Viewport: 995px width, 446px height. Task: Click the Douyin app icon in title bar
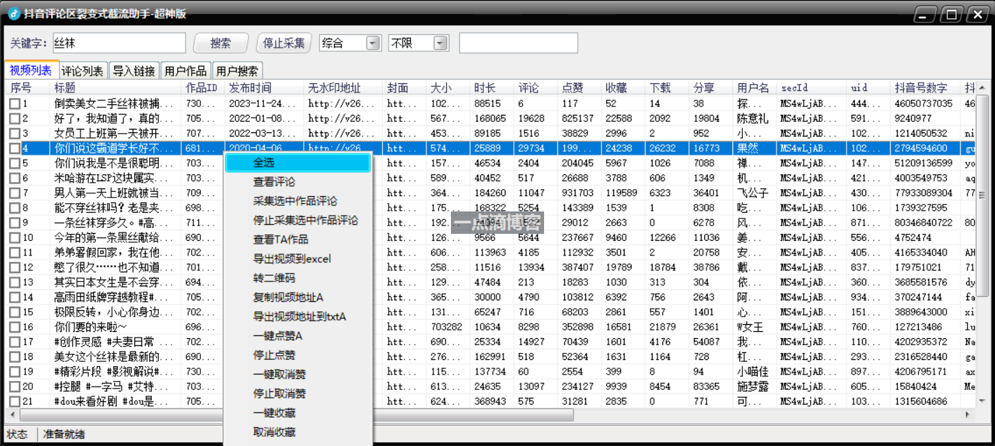pos(13,13)
